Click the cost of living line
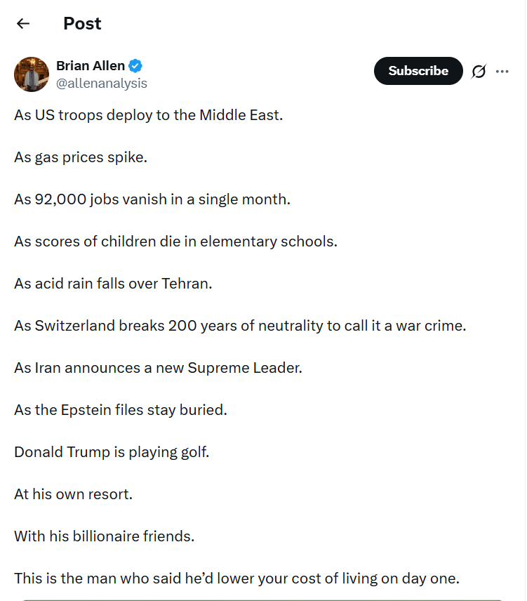The width and height of the screenshot is (527, 601). tap(236, 579)
